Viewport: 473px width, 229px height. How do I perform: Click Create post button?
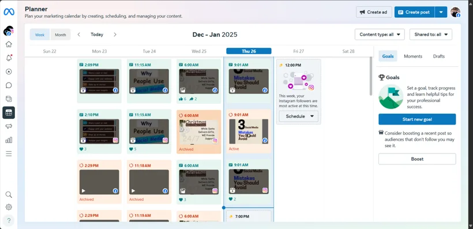point(415,12)
